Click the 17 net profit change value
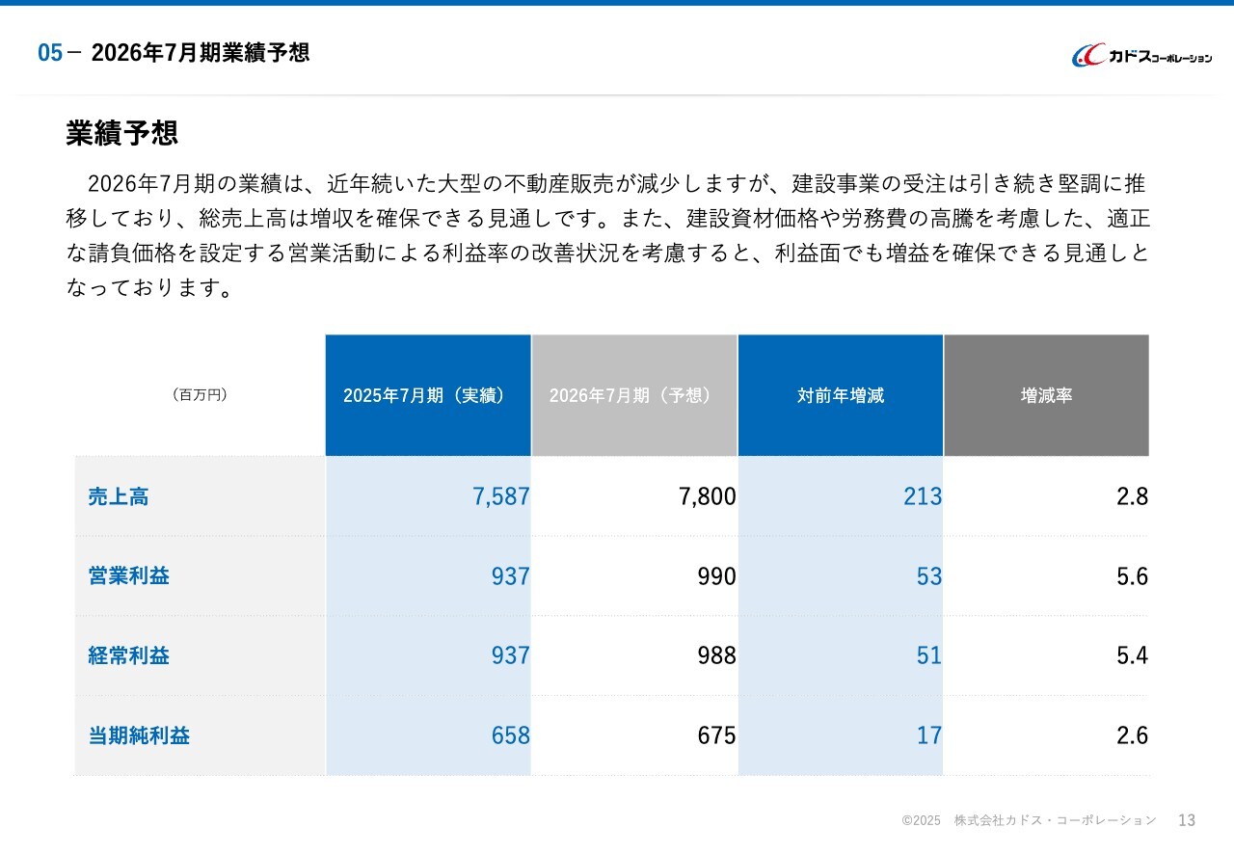The image size is (1234, 854). (x=929, y=735)
